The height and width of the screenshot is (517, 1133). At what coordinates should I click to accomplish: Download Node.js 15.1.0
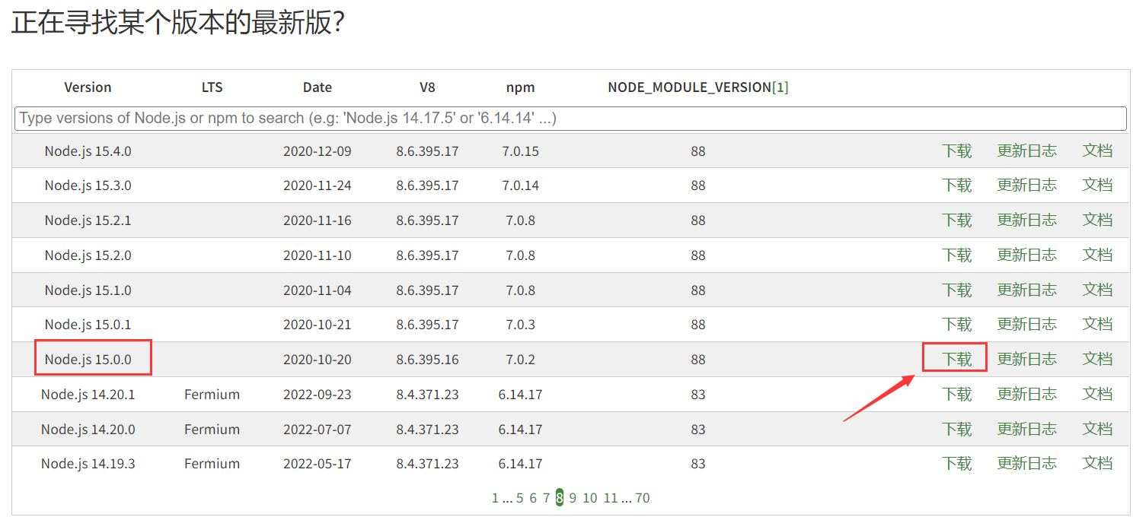[956, 289]
